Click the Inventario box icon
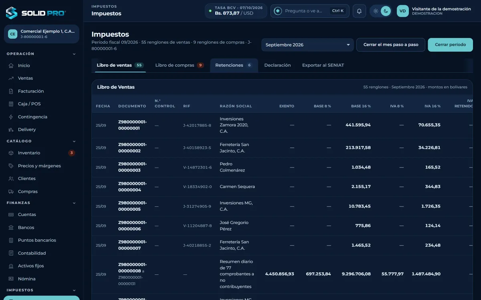This screenshot has width=481, height=300. click(11, 153)
